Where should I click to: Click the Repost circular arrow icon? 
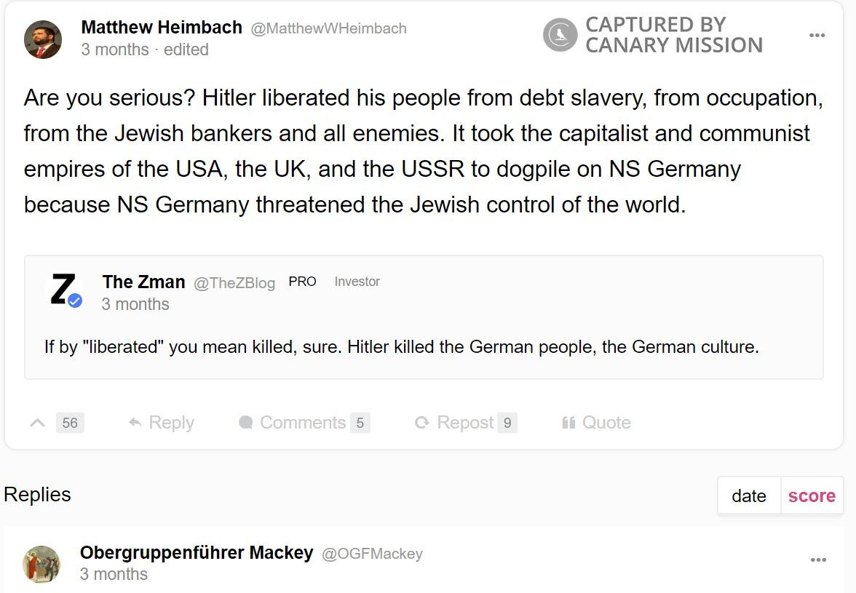pyautogui.click(x=422, y=423)
